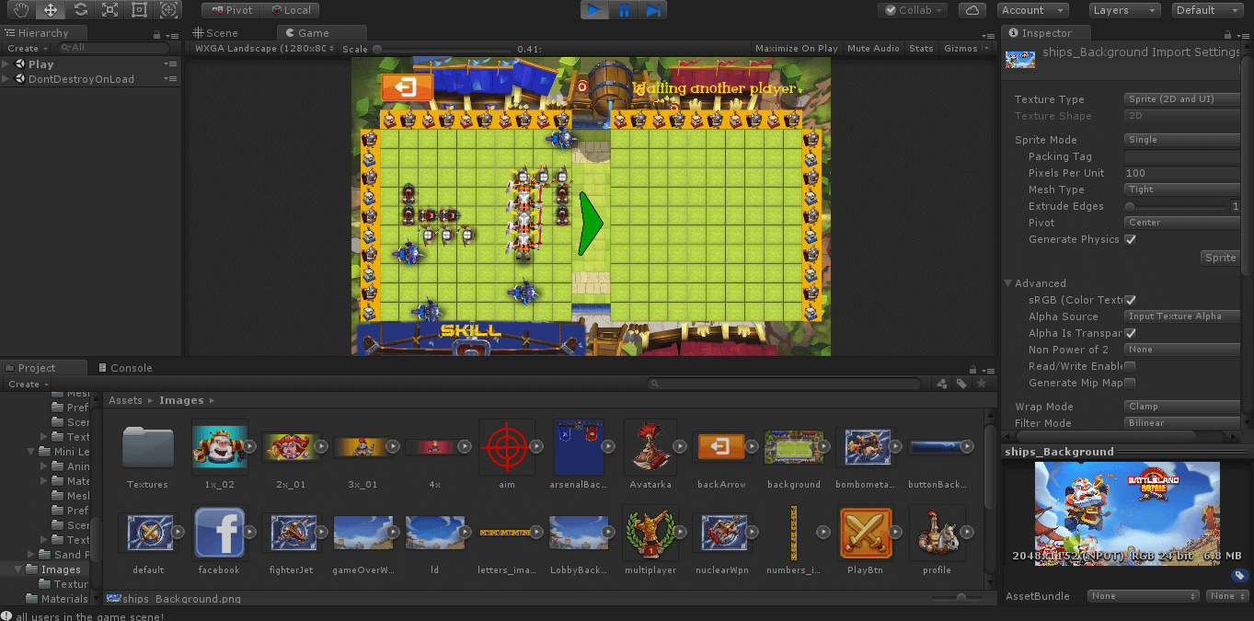This screenshot has width=1254, height=621.
Task: Switch to the Scene tab
Action: (x=215, y=33)
